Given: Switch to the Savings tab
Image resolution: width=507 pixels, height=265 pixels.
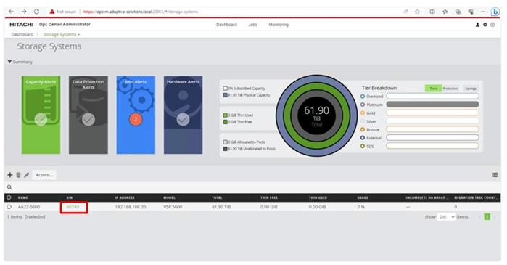Looking at the screenshot, I should tap(471, 89).
